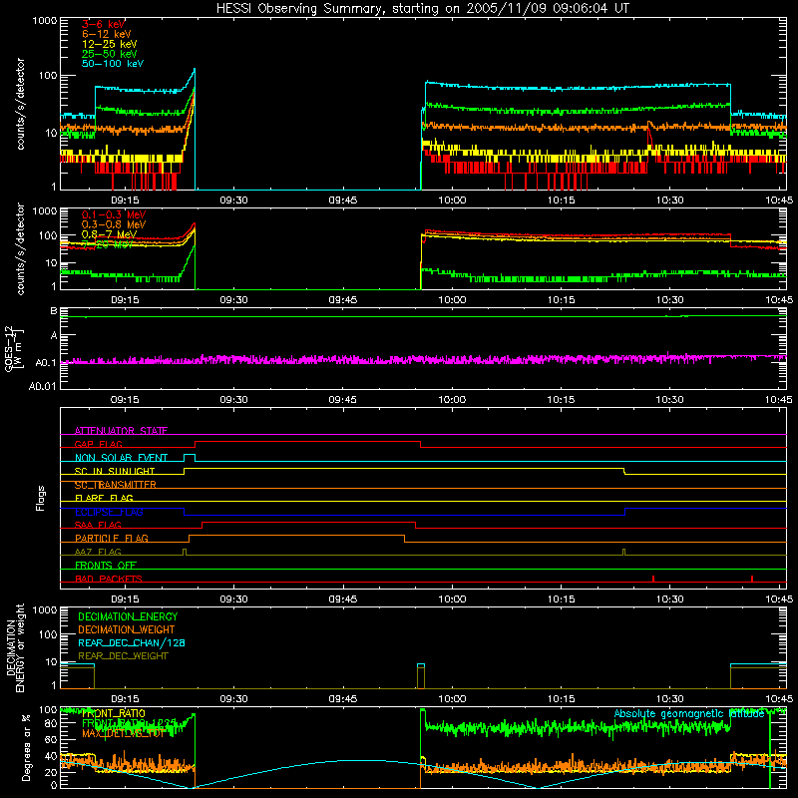This screenshot has width=798, height=798.
Task: Click the A0.01 tick on GOES-12 plot
Action: [42, 386]
